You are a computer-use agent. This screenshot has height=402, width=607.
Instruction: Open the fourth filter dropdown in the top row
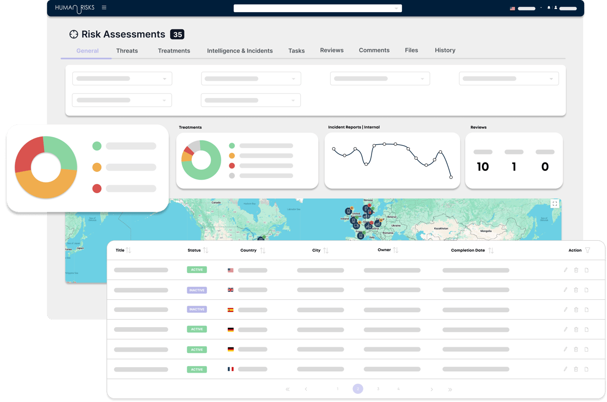(x=509, y=78)
